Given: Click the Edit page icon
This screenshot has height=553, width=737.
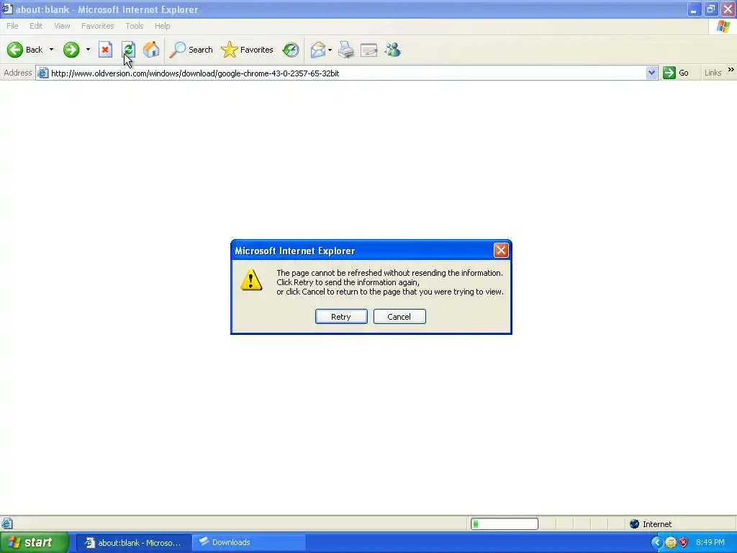Looking at the screenshot, I should (x=369, y=50).
